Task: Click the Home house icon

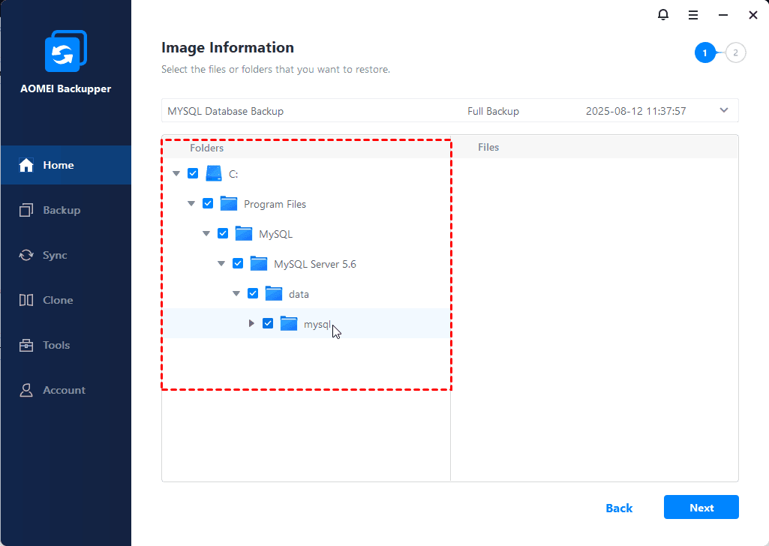Action: [26, 165]
